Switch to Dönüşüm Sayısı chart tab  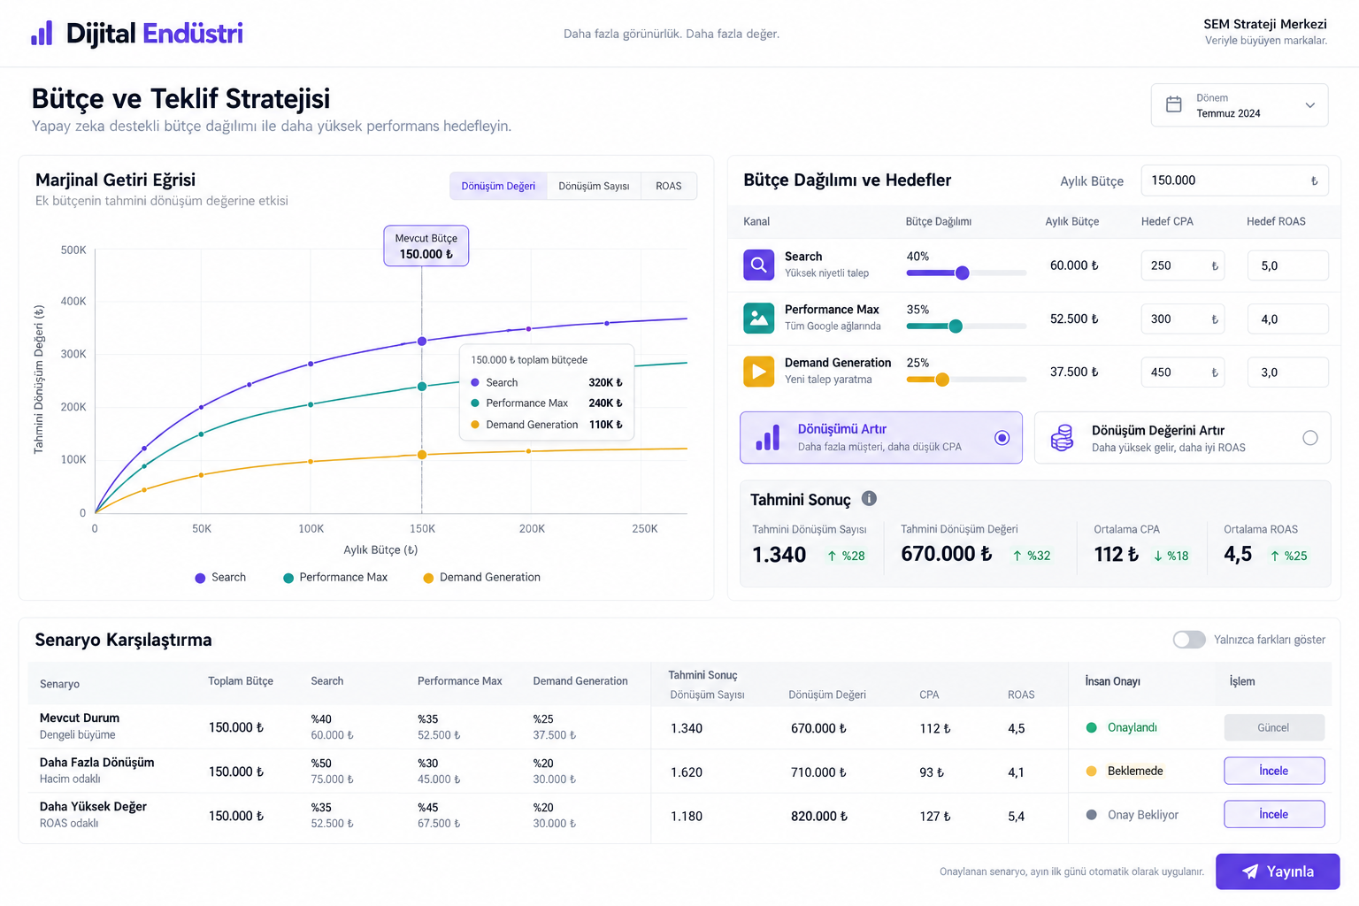594,186
